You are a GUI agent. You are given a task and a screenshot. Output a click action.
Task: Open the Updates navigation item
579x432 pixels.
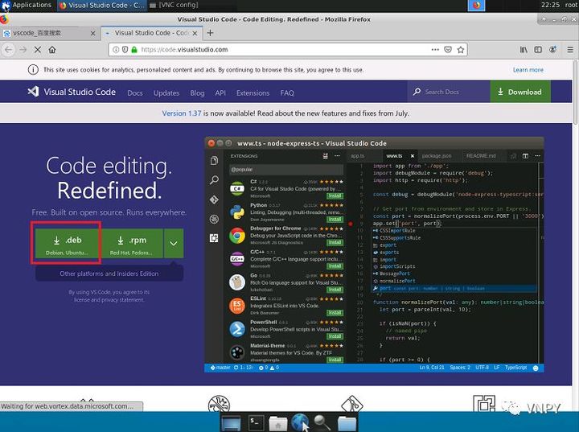pos(166,93)
